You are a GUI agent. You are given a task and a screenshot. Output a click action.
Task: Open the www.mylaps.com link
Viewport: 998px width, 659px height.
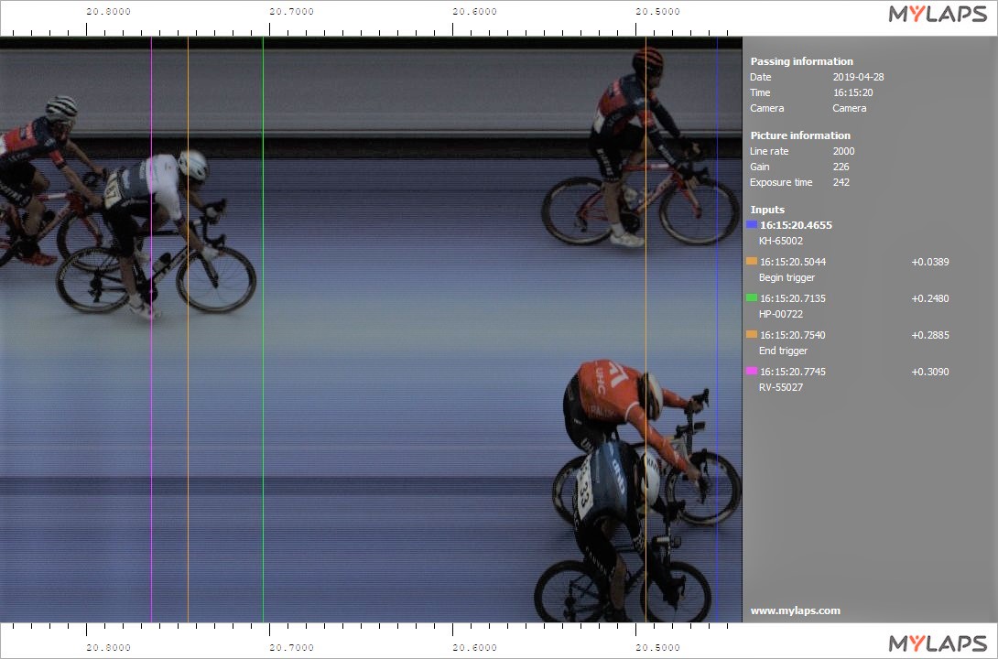click(x=795, y=610)
